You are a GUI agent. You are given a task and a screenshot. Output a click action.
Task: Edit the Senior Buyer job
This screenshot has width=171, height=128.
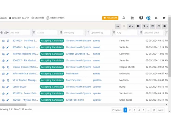(8, 87)
